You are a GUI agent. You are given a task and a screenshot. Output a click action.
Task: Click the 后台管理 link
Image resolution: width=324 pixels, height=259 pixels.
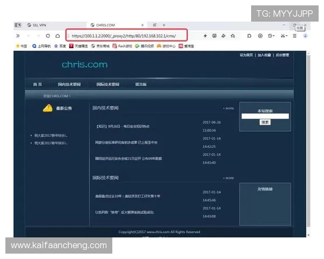pos(282,55)
